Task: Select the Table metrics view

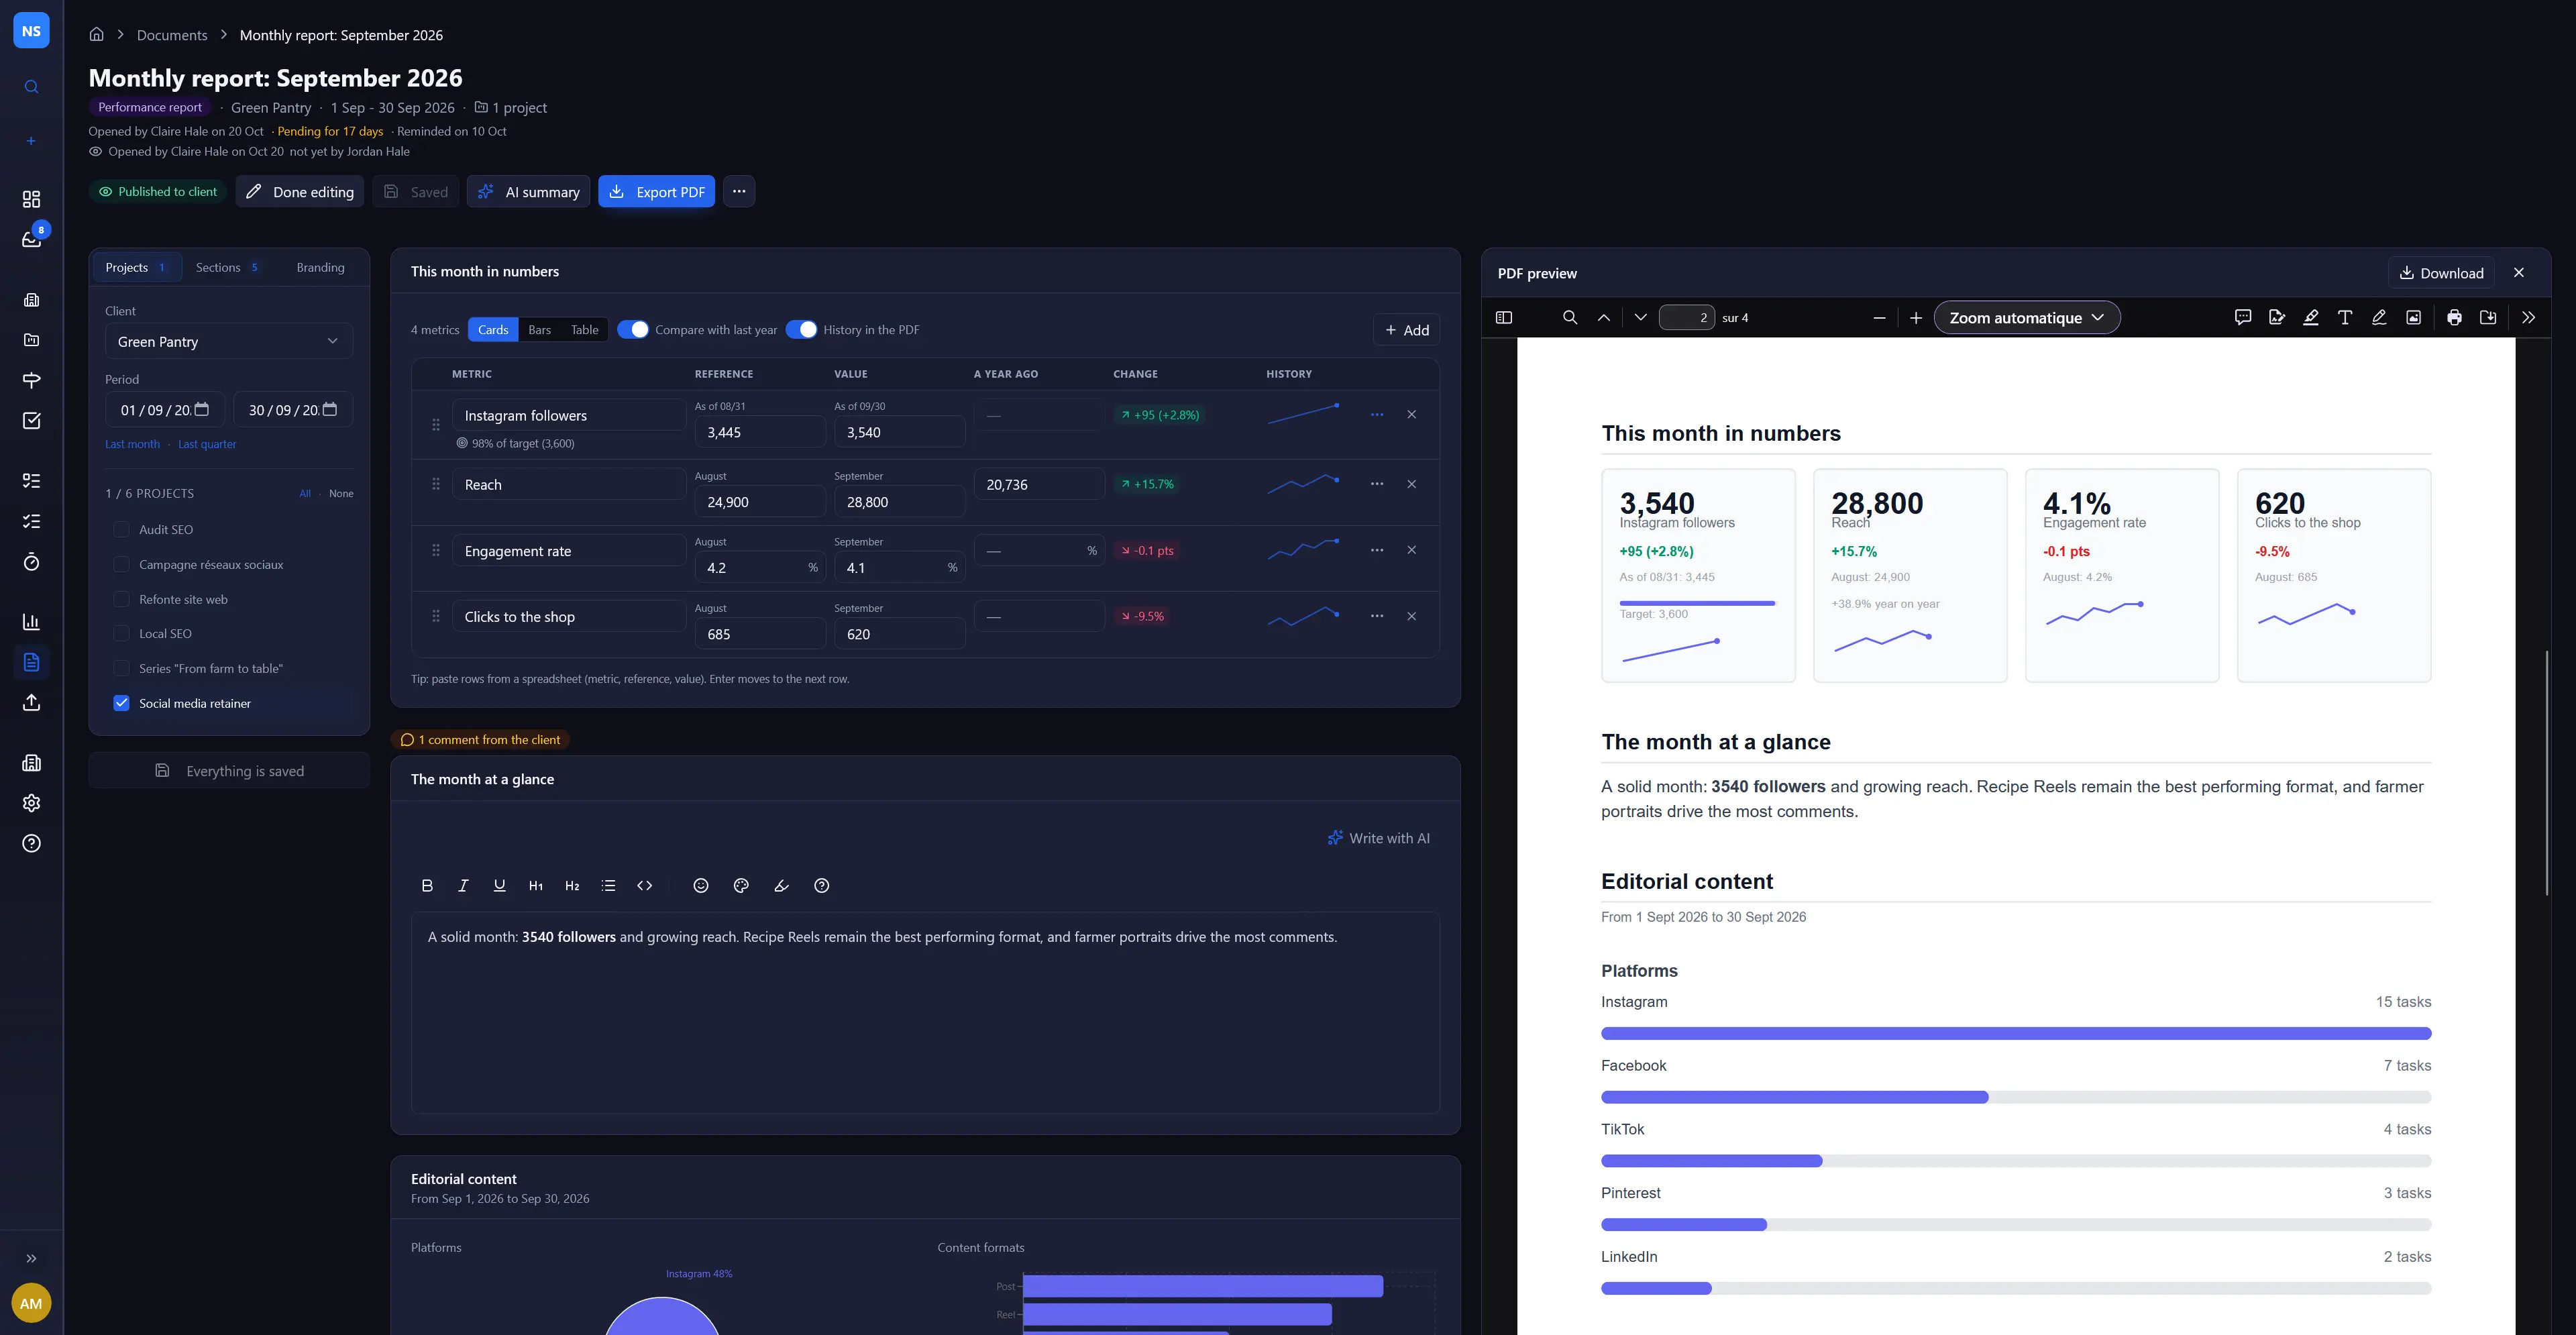Action: [584, 330]
